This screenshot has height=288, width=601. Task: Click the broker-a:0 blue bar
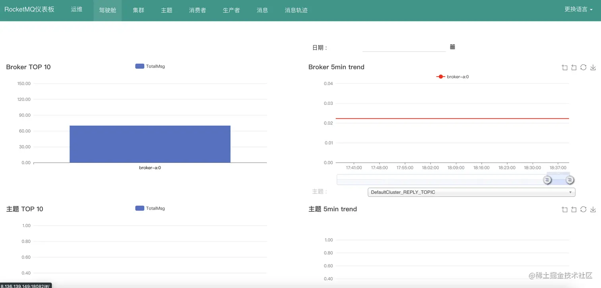pyautogui.click(x=150, y=144)
